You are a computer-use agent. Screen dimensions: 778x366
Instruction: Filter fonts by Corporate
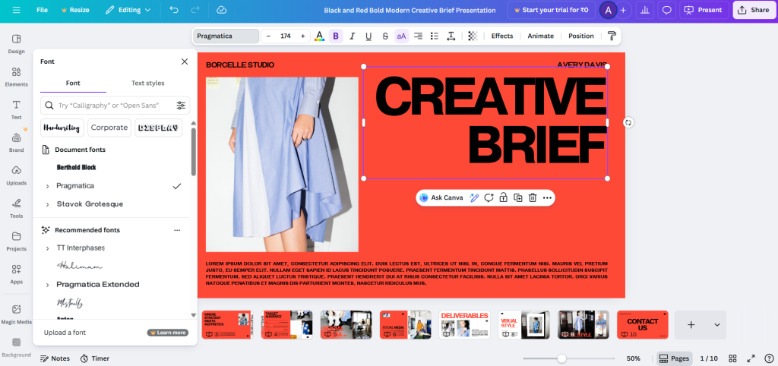109,128
